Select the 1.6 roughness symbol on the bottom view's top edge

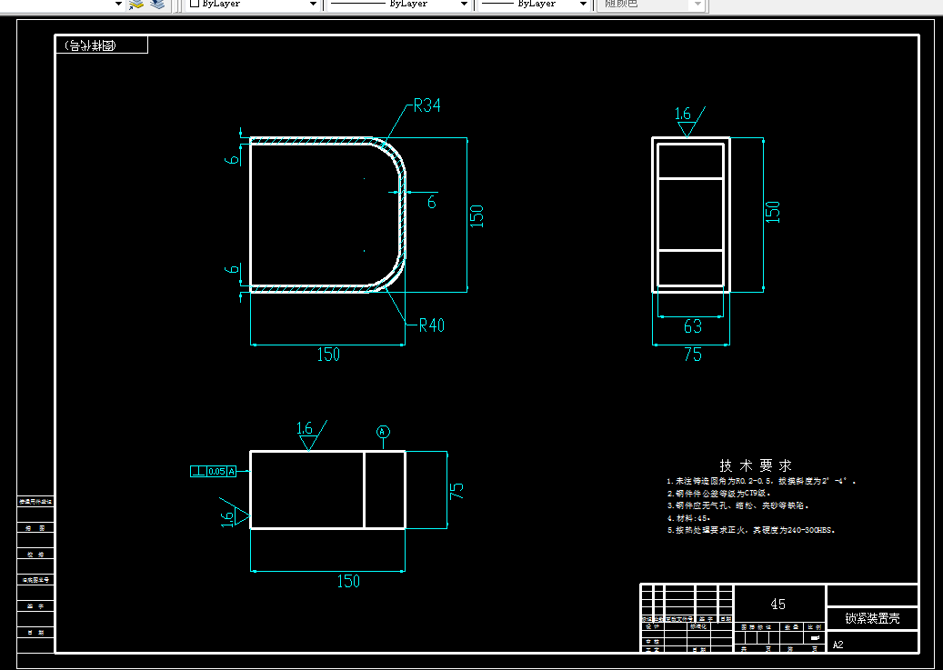point(311,435)
